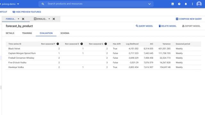
Task: Click the Time series ID column header
Action: [15, 44]
